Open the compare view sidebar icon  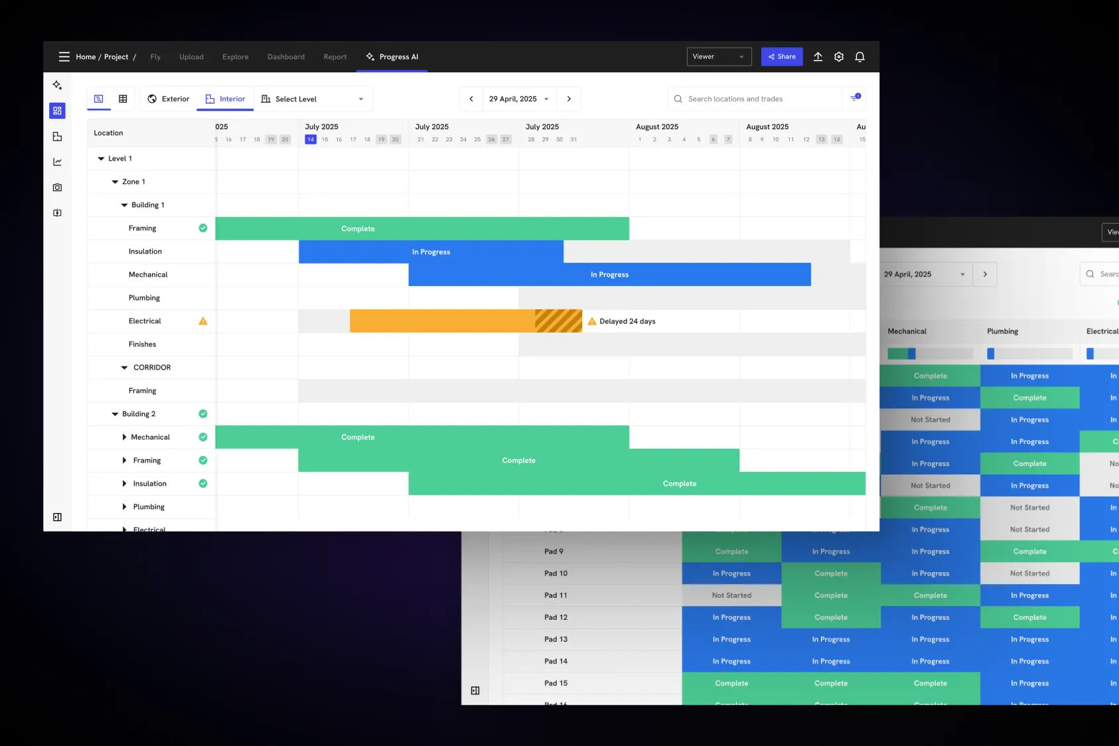click(x=57, y=213)
